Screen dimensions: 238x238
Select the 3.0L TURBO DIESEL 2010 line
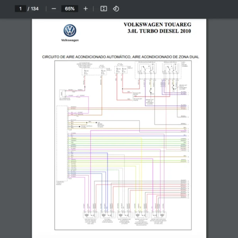pyautogui.click(x=159, y=31)
